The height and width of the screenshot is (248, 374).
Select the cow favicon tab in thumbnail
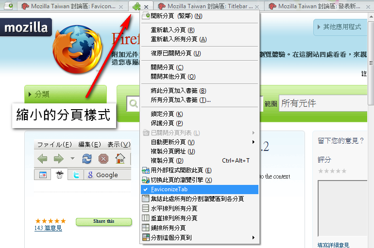point(59,175)
